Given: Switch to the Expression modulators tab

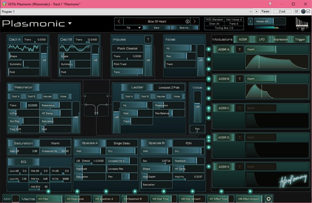Looking at the screenshot, I should (x=281, y=39).
